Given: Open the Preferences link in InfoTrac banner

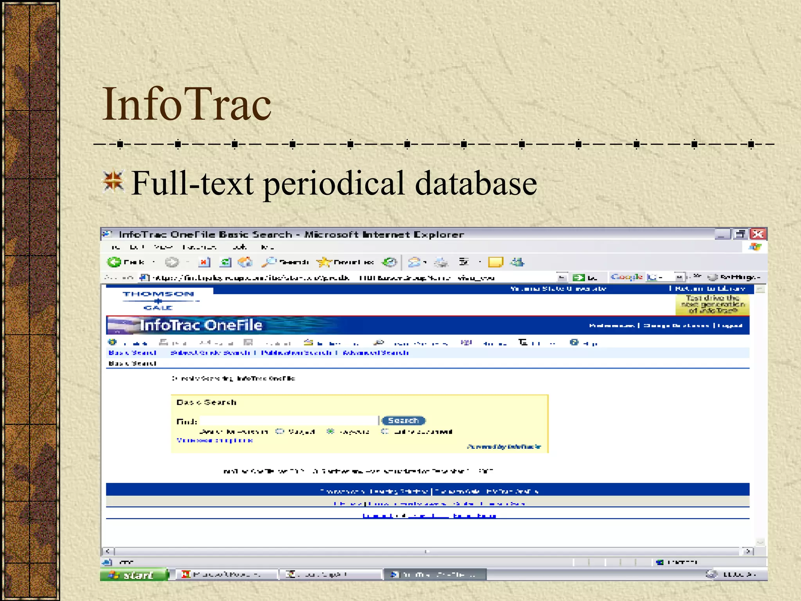Looking at the screenshot, I should 612,325.
